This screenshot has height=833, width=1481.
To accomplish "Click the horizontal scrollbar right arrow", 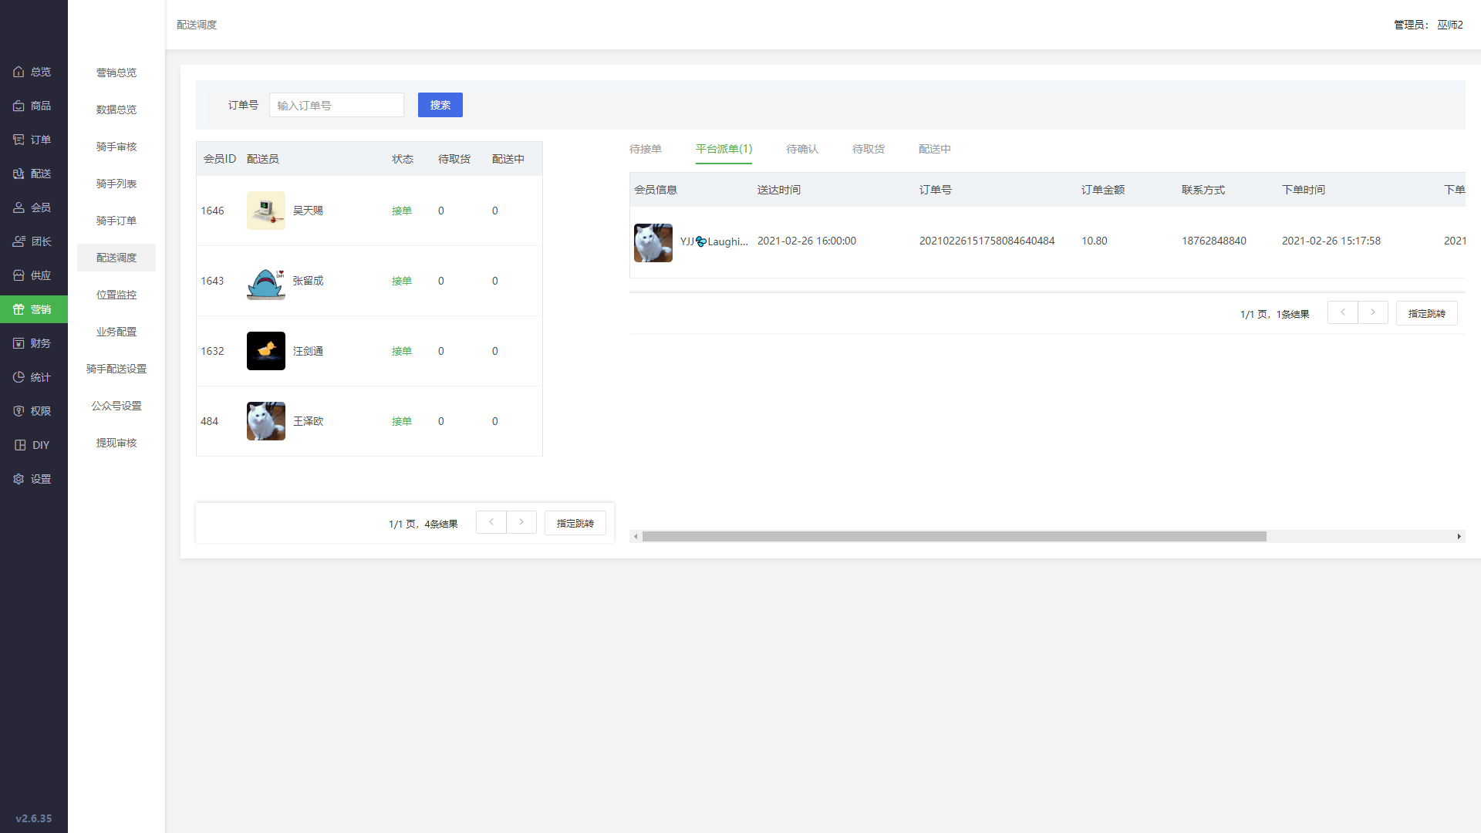I will (1459, 536).
